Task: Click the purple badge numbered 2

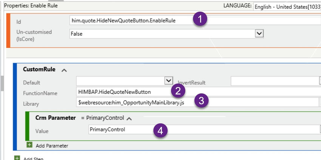Action: (x=178, y=91)
